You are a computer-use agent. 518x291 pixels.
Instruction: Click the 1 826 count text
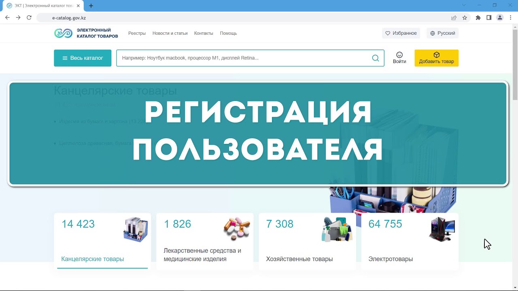coord(177,224)
